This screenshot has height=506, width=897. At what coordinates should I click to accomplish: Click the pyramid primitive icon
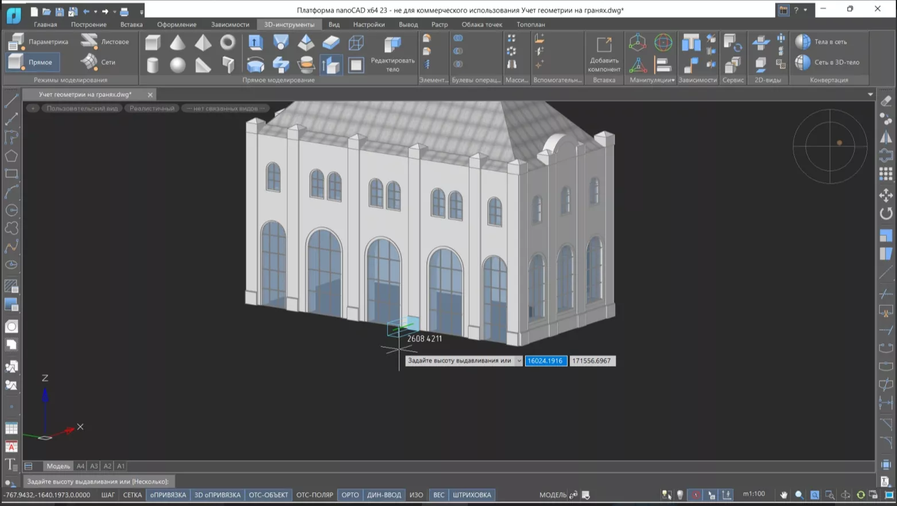click(x=203, y=42)
